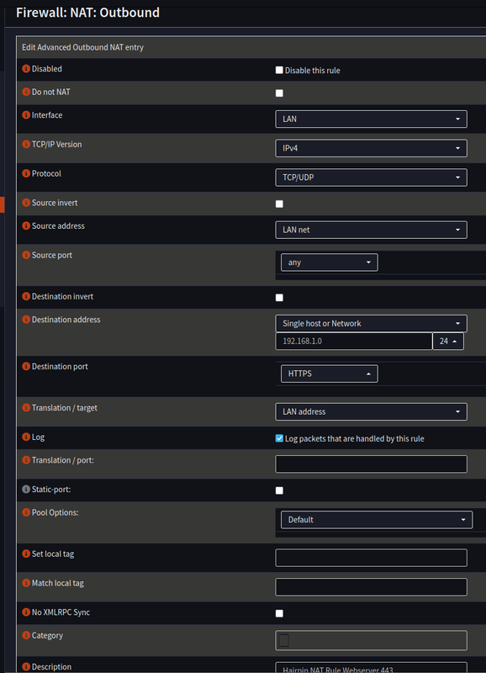Screen dimensions: 486x673
Task: Click the No XMLRPC Sync label text
Action: click(61, 612)
